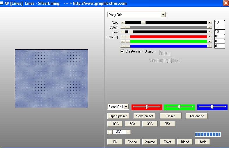Click the red color value field

219,36
